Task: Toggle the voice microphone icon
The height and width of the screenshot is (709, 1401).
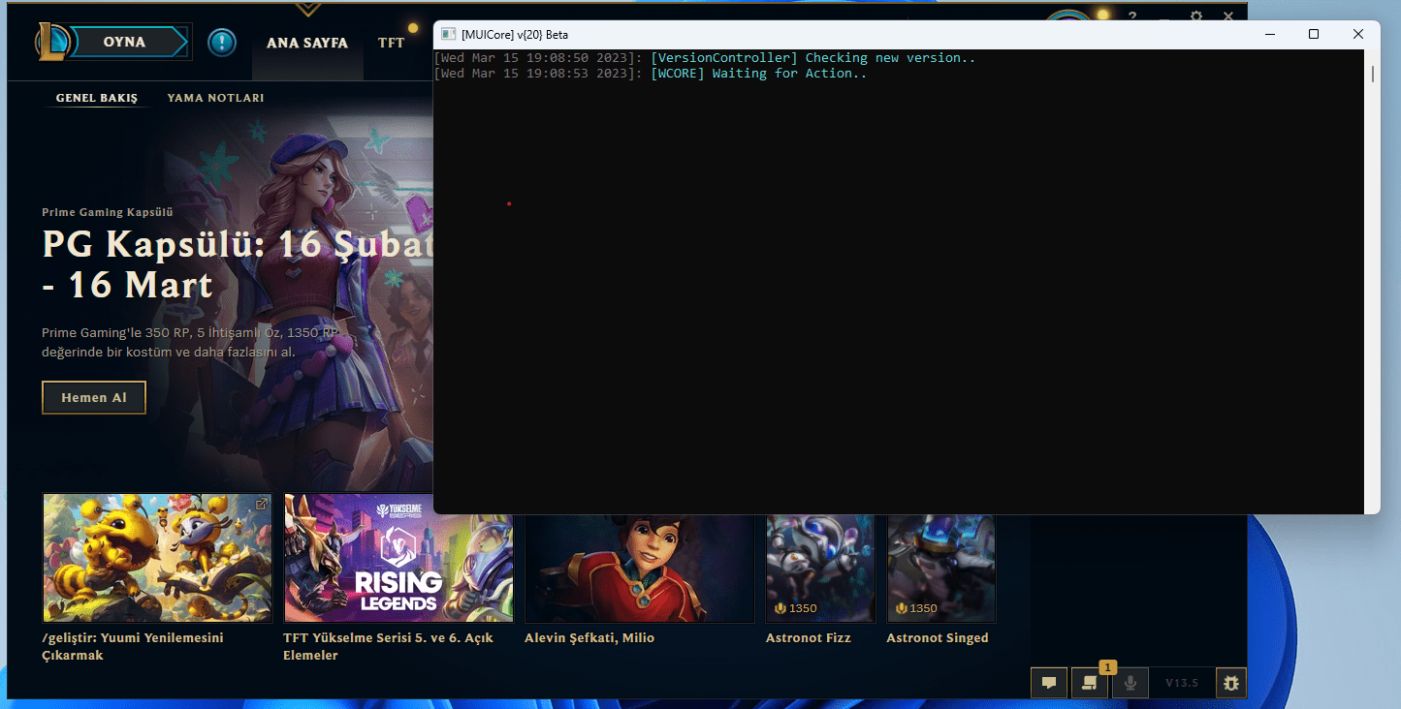Action: [1130, 683]
